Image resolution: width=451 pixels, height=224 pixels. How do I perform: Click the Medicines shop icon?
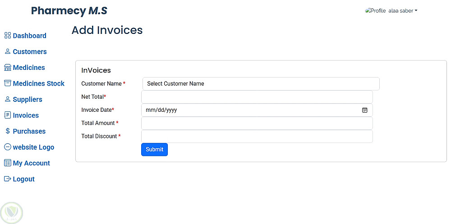7,68
